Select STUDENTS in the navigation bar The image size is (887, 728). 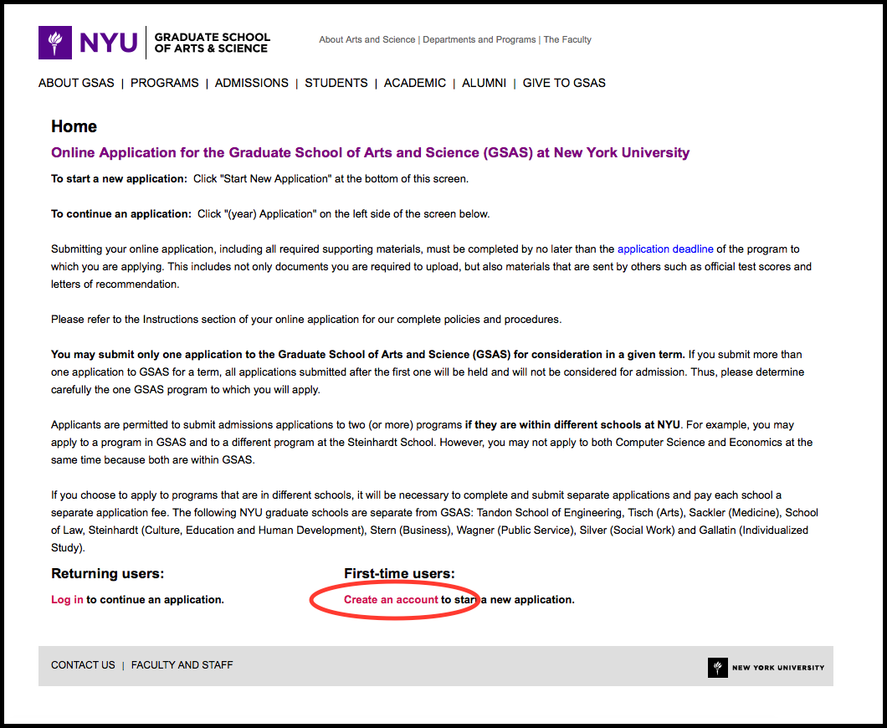tap(336, 83)
